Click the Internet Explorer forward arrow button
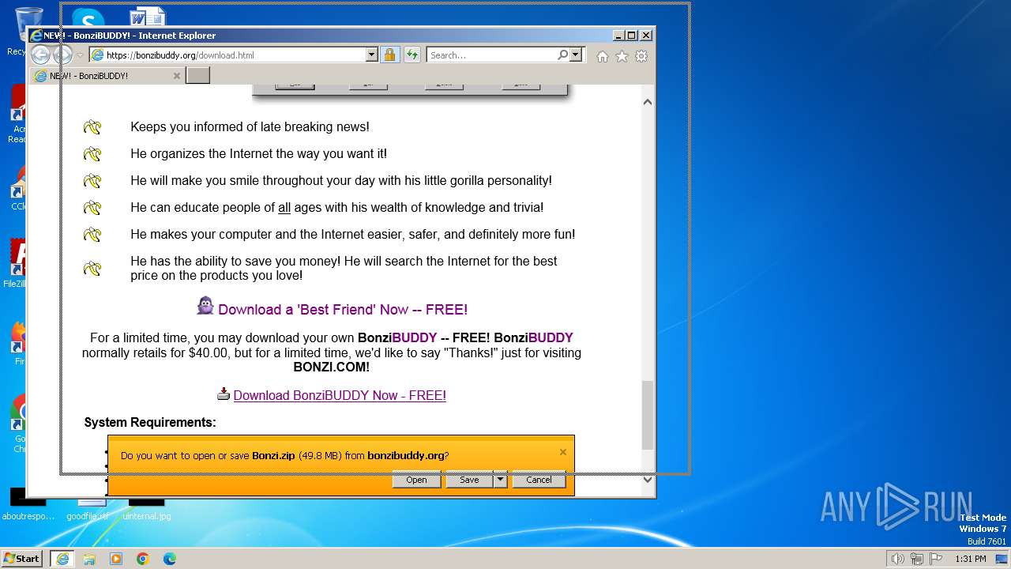The image size is (1011, 569). pos(62,55)
